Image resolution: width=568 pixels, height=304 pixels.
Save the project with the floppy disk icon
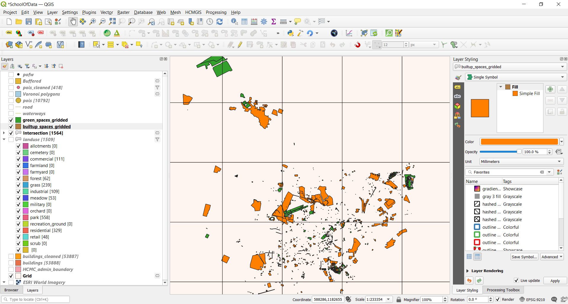(x=29, y=22)
